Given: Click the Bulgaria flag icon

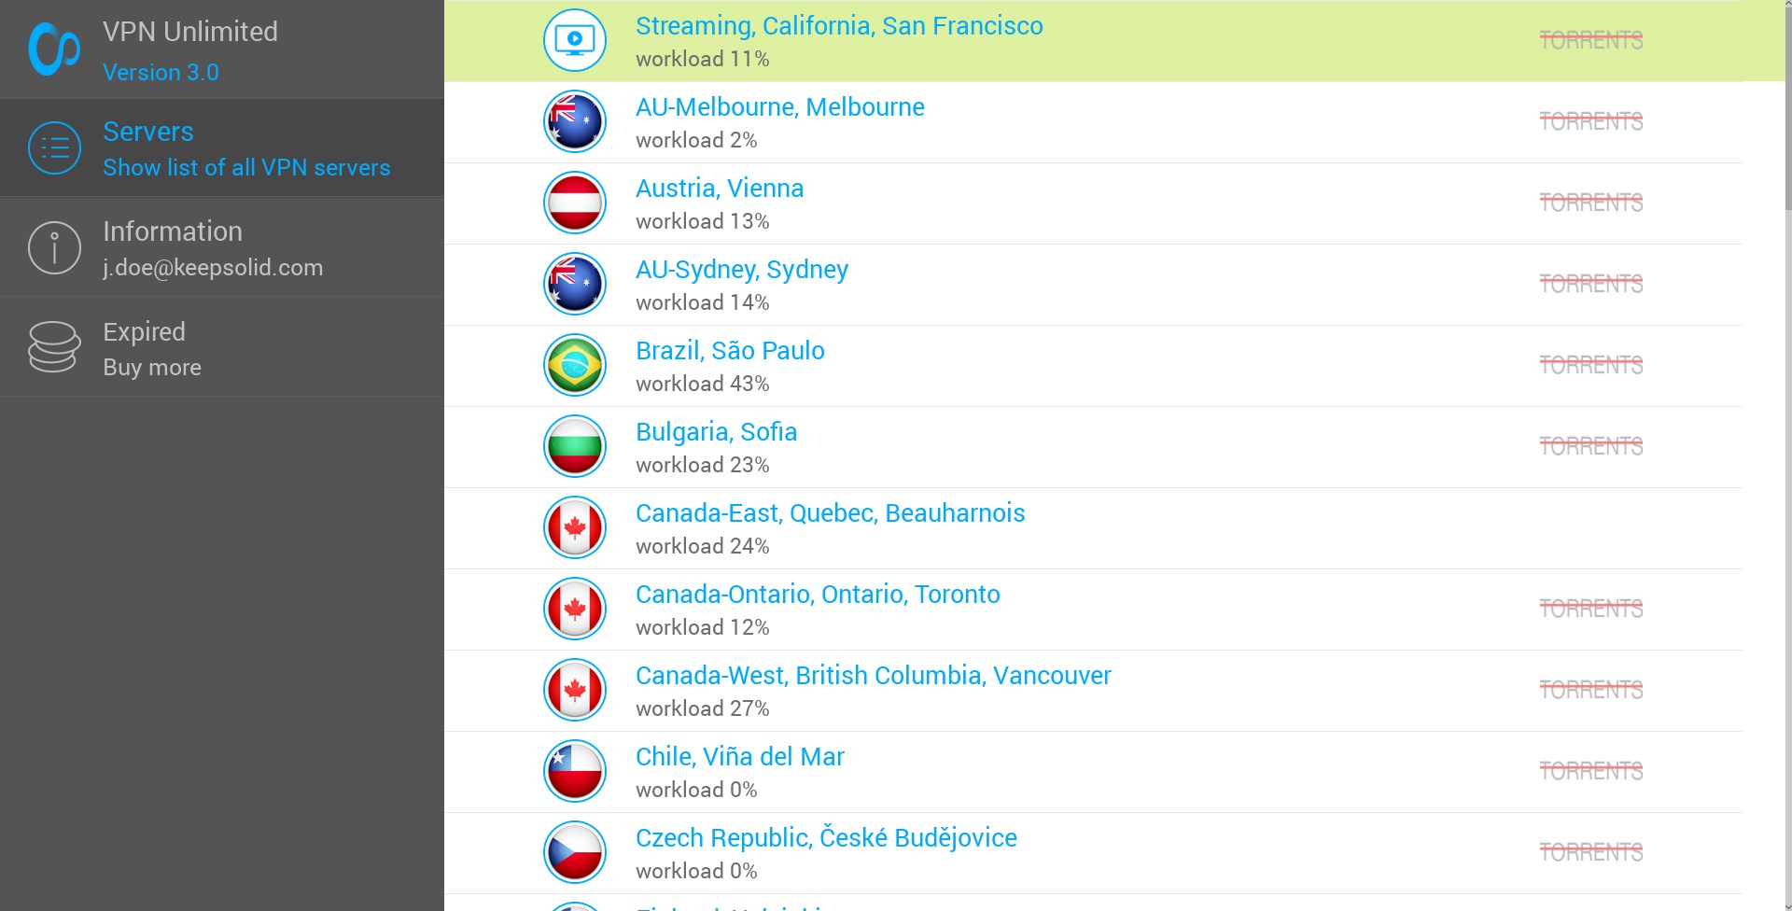Looking at the screenshot, I should coord(575,446).
